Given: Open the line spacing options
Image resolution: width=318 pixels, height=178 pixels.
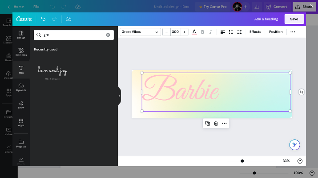Looking at the screenshot, I should [239, 32].
